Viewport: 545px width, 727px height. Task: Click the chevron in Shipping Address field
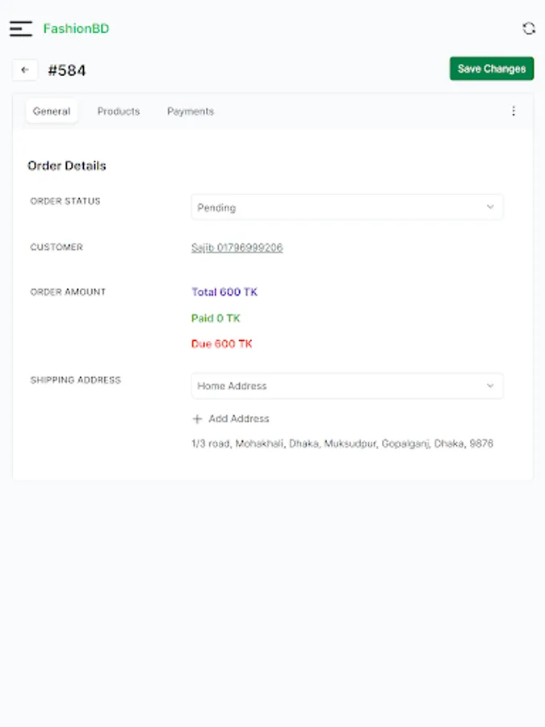490,386
